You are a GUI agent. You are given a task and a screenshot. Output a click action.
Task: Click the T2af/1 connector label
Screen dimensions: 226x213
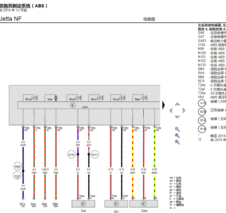click(x=125, y=197)
